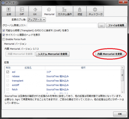129x119 pixels.
Task: Click the extensions list scroll down arrow
Action: pos(122,92)
